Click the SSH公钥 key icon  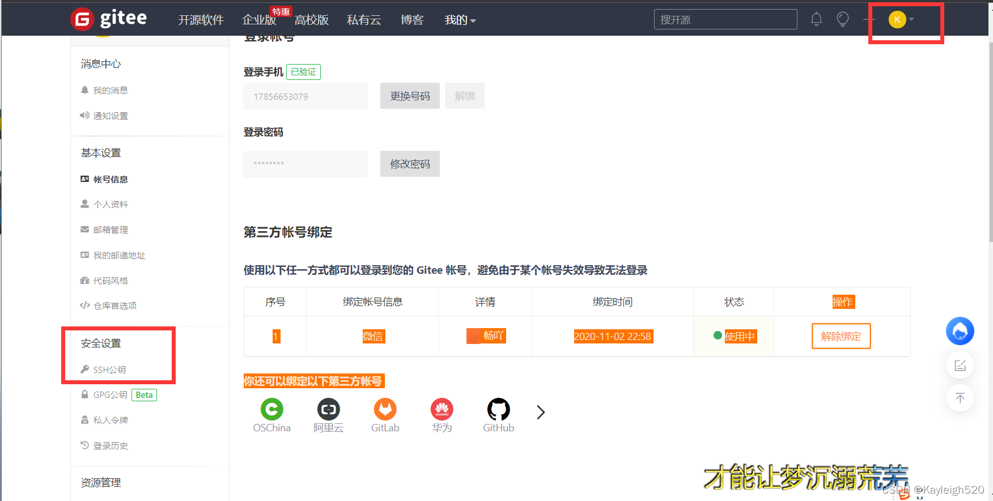point(84,369)
